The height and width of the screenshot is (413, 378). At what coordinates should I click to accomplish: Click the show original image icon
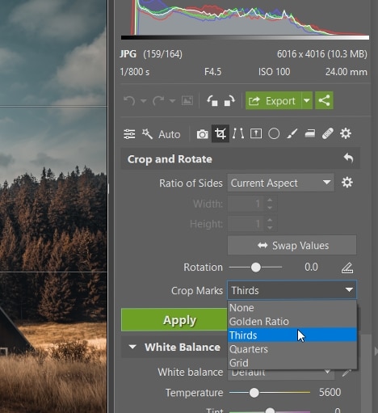187,101
